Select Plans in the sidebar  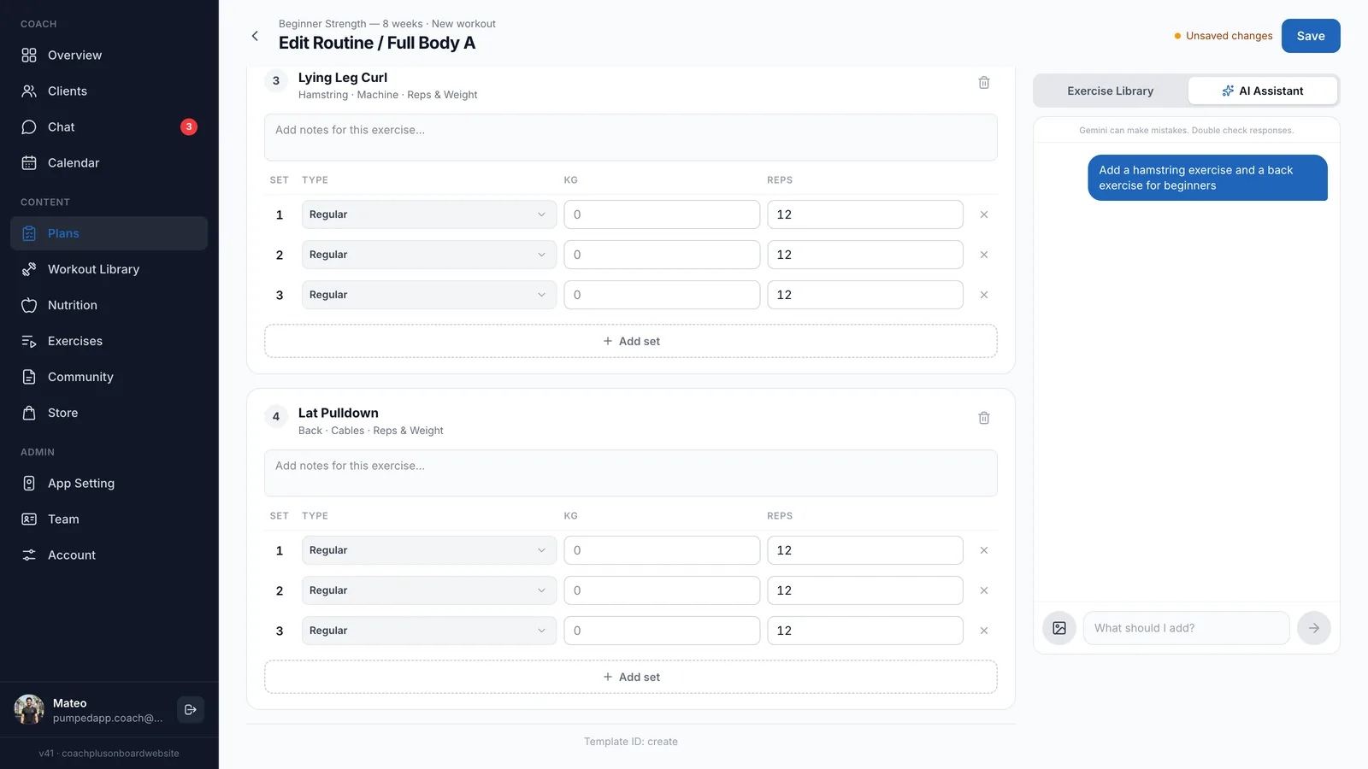pyautogui.click(x=109, y=233)
